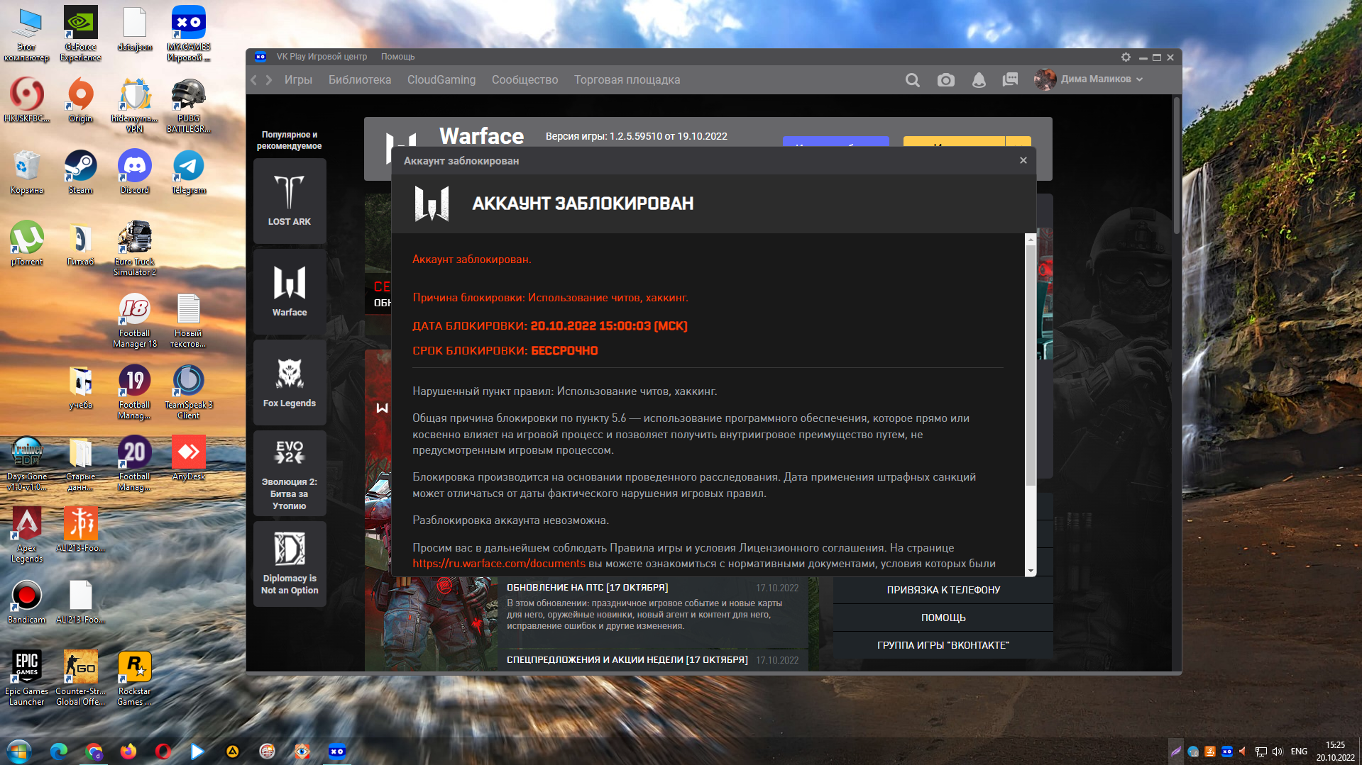Select the Корзина recycle bin
Image resolution: width=1362 pixels, height=765 pixels.
pos(26,172)
